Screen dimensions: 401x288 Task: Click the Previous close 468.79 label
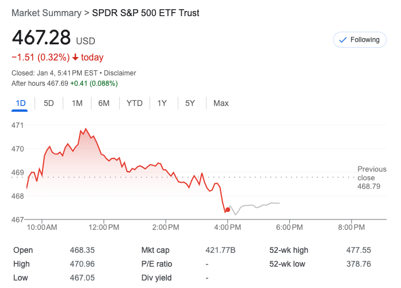pyautogui.click(x=372, y=177)
